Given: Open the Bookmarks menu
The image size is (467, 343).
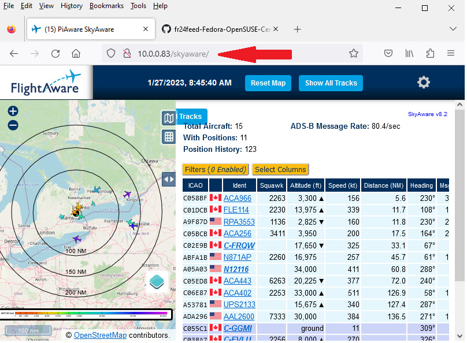Looking at the screenshot, I should pyautogui.click(x=106, y=6).
